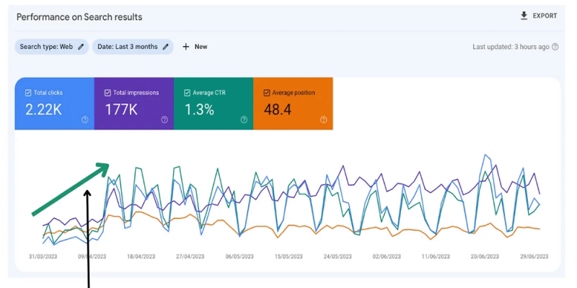Screen dimensions: 577x288
Task: Click the Performance on Search results heading
Action: (x=79, y=17)
